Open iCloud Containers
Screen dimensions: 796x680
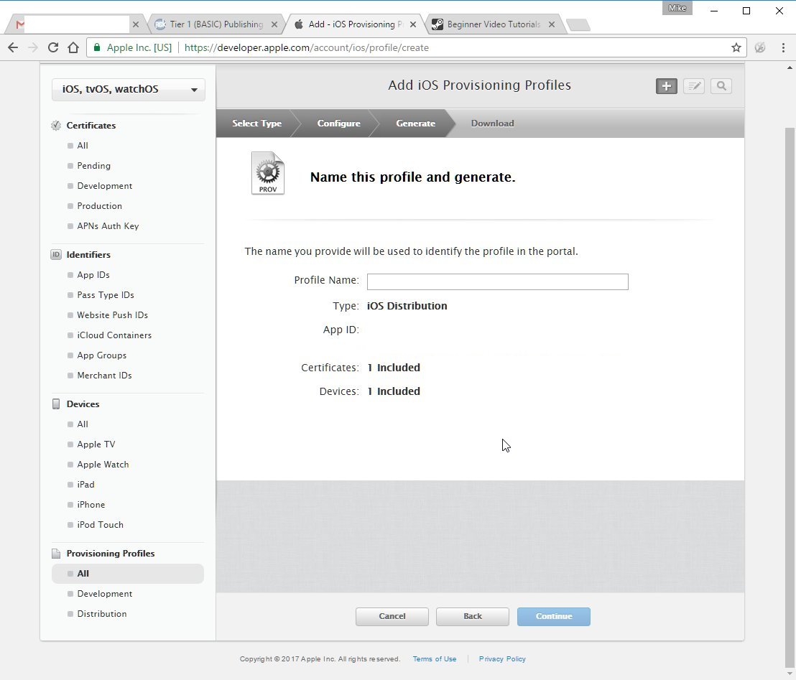click(x=114, y=335)
